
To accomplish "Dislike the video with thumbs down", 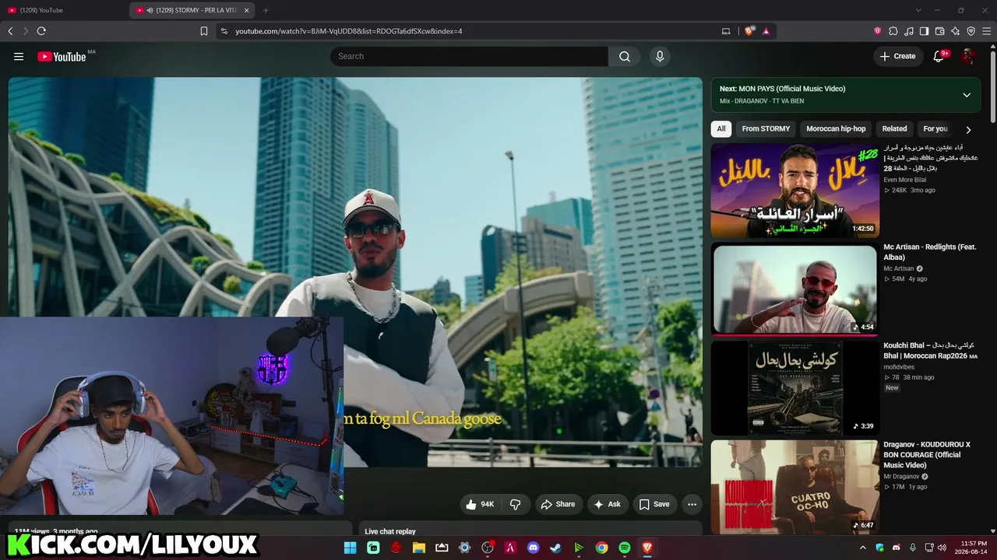I will pyautogui.click(x=516, y=504).
